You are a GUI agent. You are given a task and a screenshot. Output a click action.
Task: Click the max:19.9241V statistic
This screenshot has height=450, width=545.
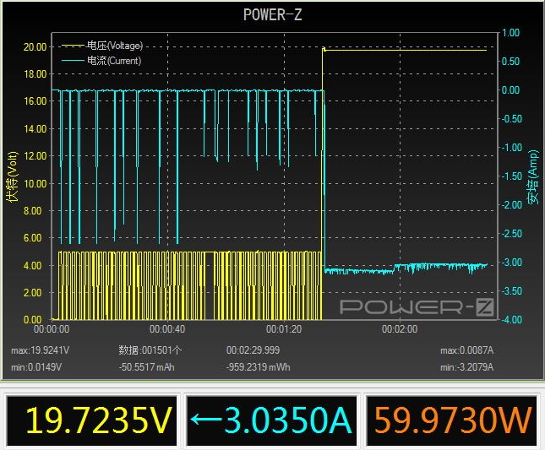[40, 350]
